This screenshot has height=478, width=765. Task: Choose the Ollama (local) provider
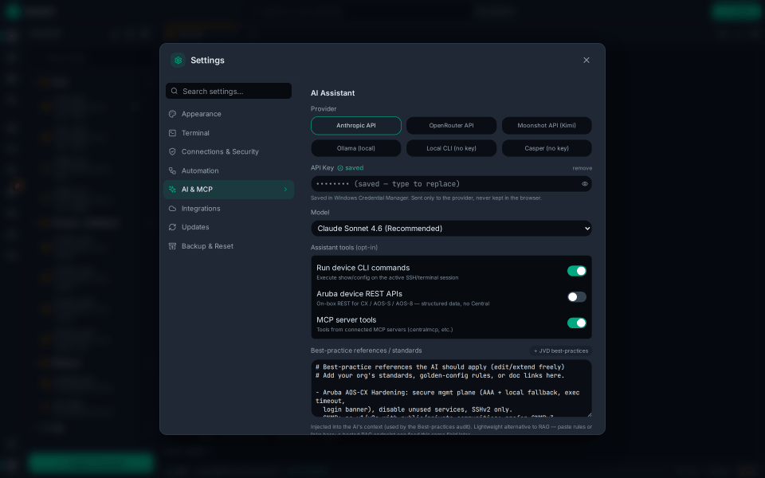(356, 148)
